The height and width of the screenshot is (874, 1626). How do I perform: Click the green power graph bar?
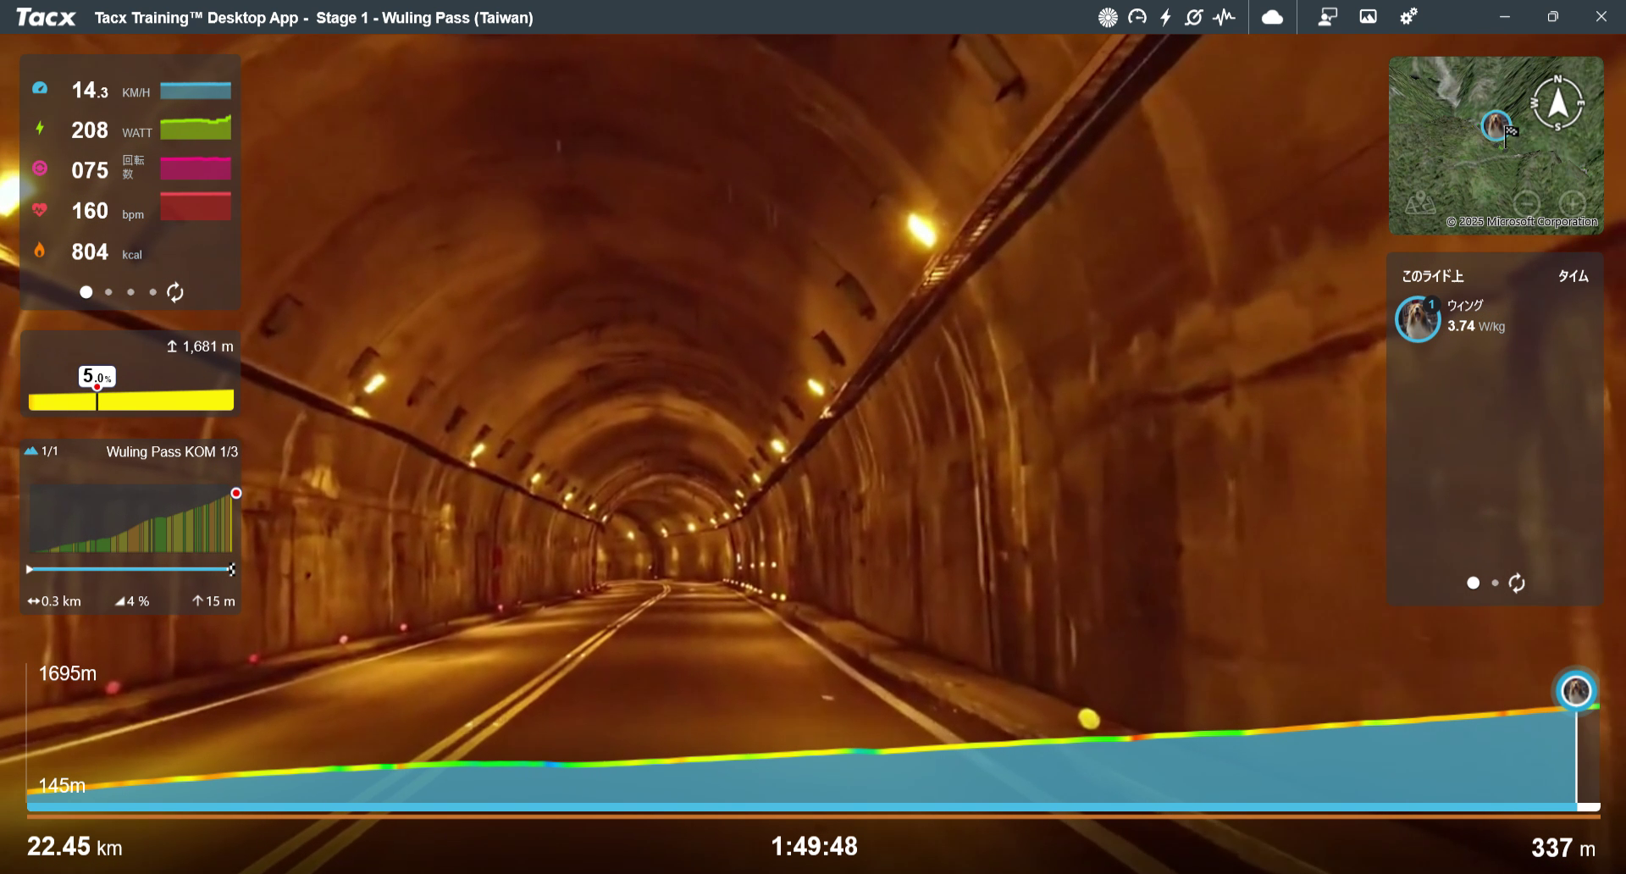(196, 128)
